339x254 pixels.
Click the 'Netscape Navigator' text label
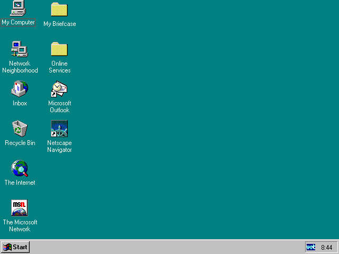(59, 147)
